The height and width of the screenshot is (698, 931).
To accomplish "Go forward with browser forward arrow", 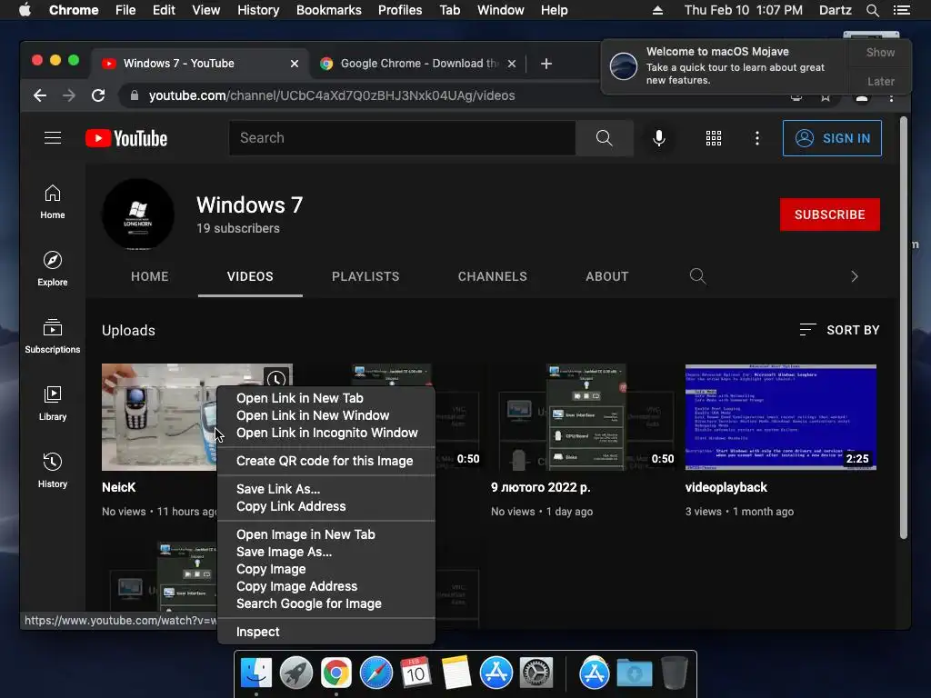I will click(69, 95).
